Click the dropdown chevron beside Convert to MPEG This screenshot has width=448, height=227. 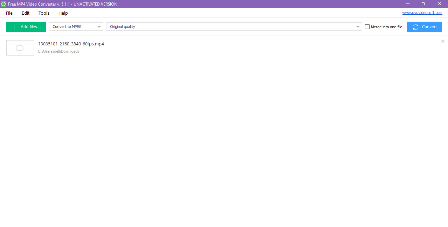99,27
